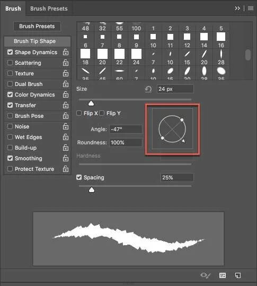Screen dimensions: 257x286
Task: Enable the Protect Texture checkbox
Action: (10, 169)
